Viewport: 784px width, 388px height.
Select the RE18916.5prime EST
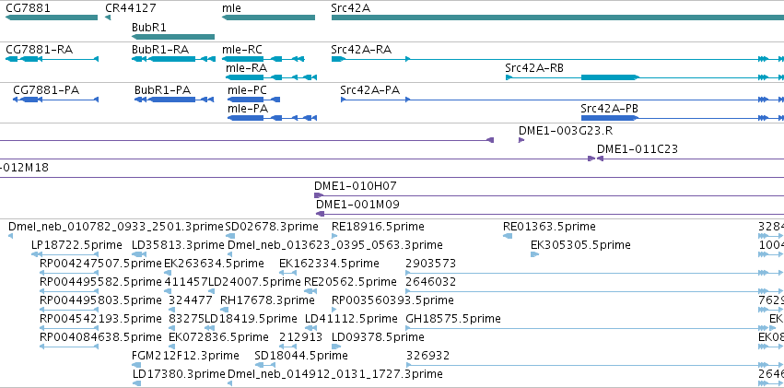(x=335, y=236)
